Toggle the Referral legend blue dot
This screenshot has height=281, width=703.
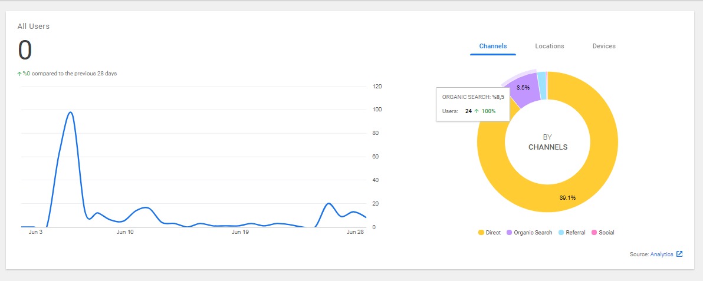(x=561, y=233)
